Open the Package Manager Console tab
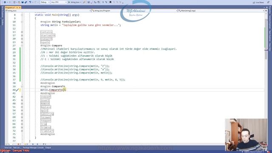272x153 pixels. click(33, 147)
